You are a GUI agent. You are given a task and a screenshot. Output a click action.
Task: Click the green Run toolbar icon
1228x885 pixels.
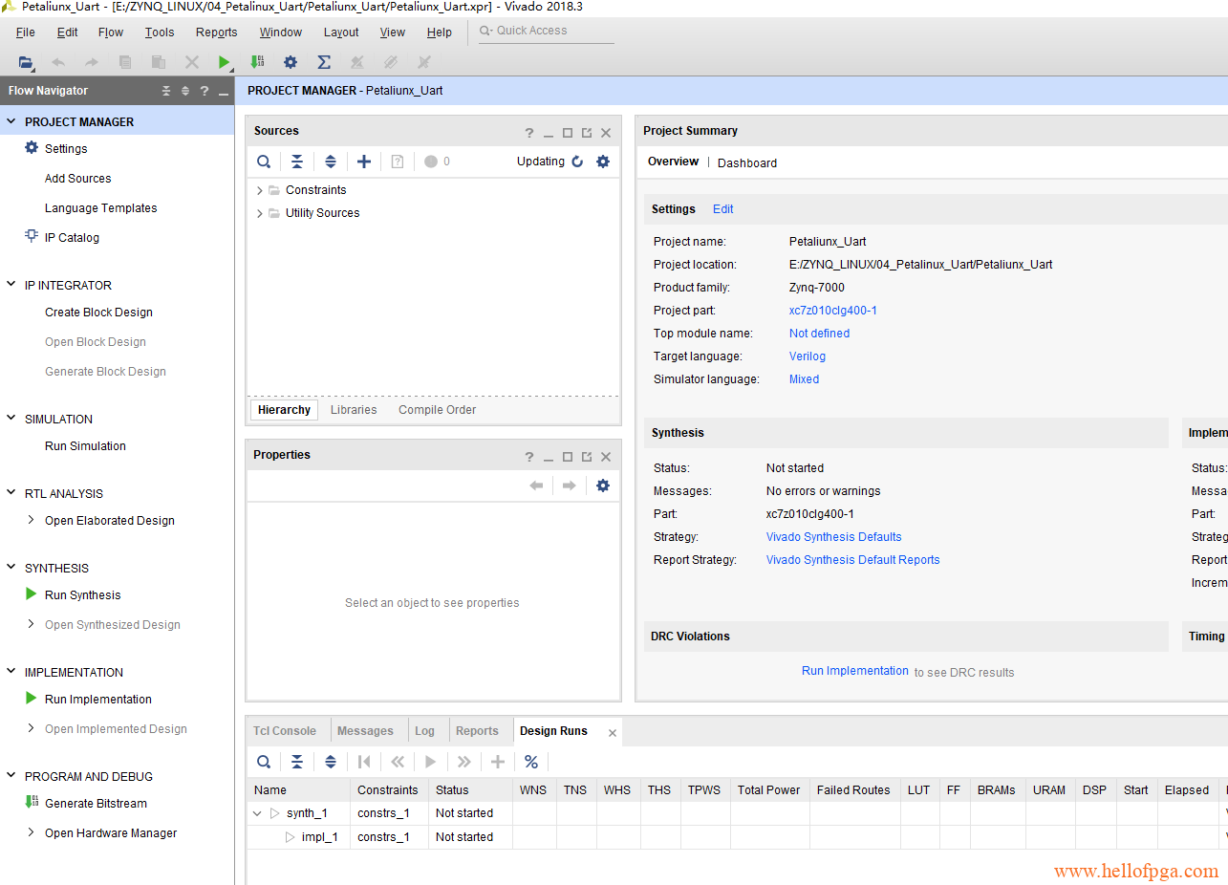(x=224, y=62)
